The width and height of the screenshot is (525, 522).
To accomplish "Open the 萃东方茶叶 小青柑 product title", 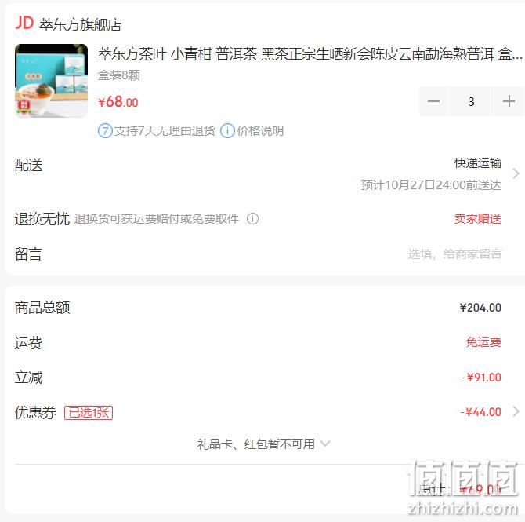I will click(310, 54).
